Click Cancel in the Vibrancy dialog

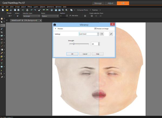pyautogui.click(x=85, y=54)
